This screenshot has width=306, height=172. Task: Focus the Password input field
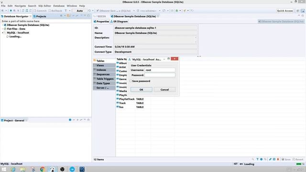(160, 75)
